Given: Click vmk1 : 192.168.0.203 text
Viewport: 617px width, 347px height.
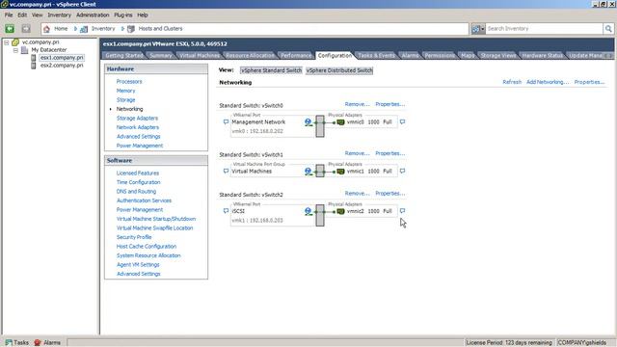Looking at the screenshot, I should point(257,221).
